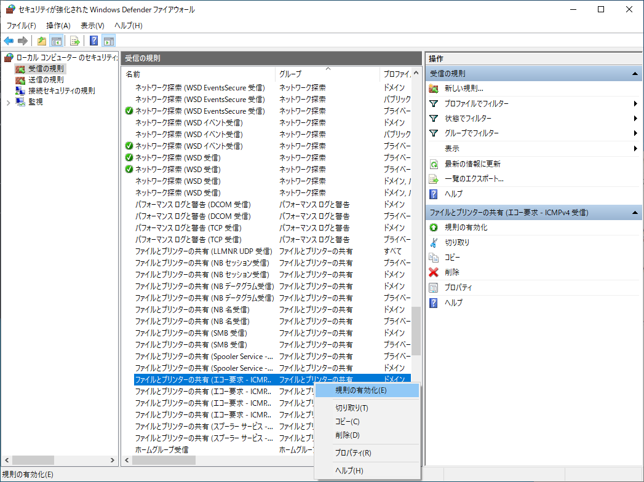Click ヘルプ icon under 受信の規則 actions section
The height and width of the screenshot is (482, 644).
pos(434,194)
